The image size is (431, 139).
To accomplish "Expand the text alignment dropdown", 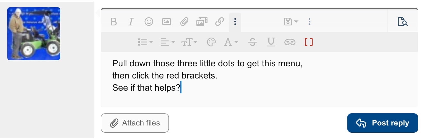I will pos(168,42).
